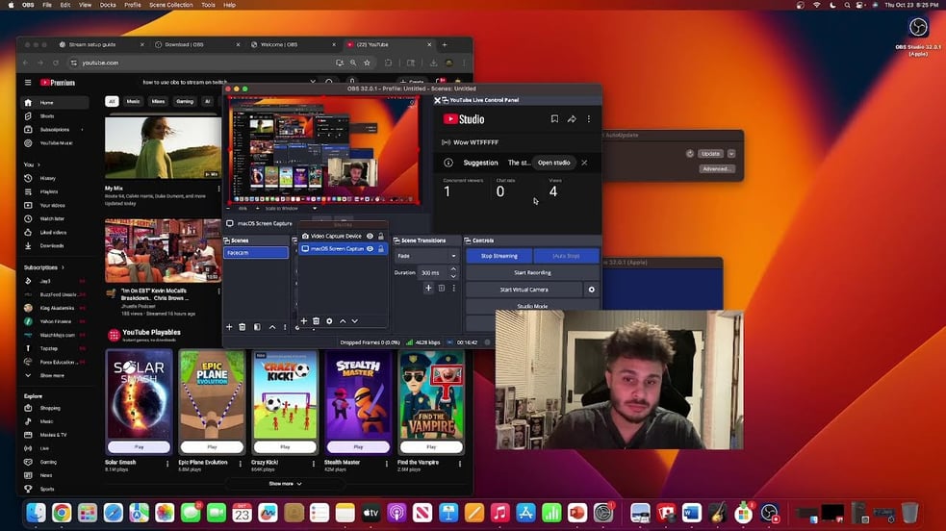Lock the Video Capture Device source
The height and width of the screenshot is (531, 946).
tap(380, 236)
